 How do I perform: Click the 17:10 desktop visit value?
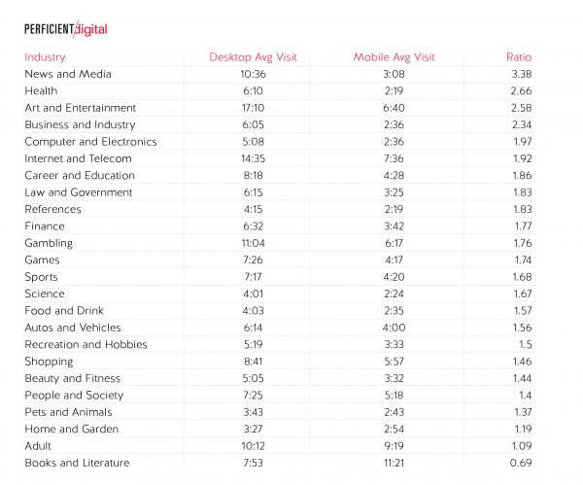coord(253,108)
